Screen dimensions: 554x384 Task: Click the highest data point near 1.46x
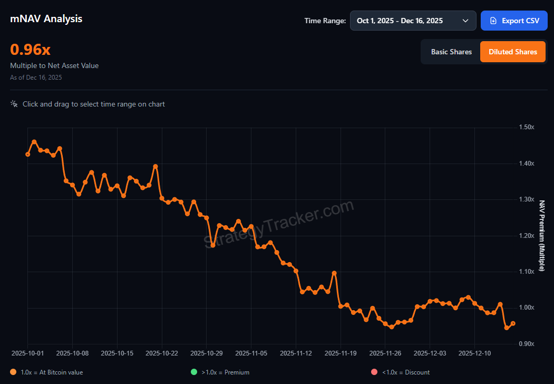[x=34, y=142]
